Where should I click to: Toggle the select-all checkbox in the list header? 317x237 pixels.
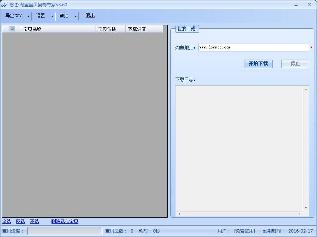point(12,29)
